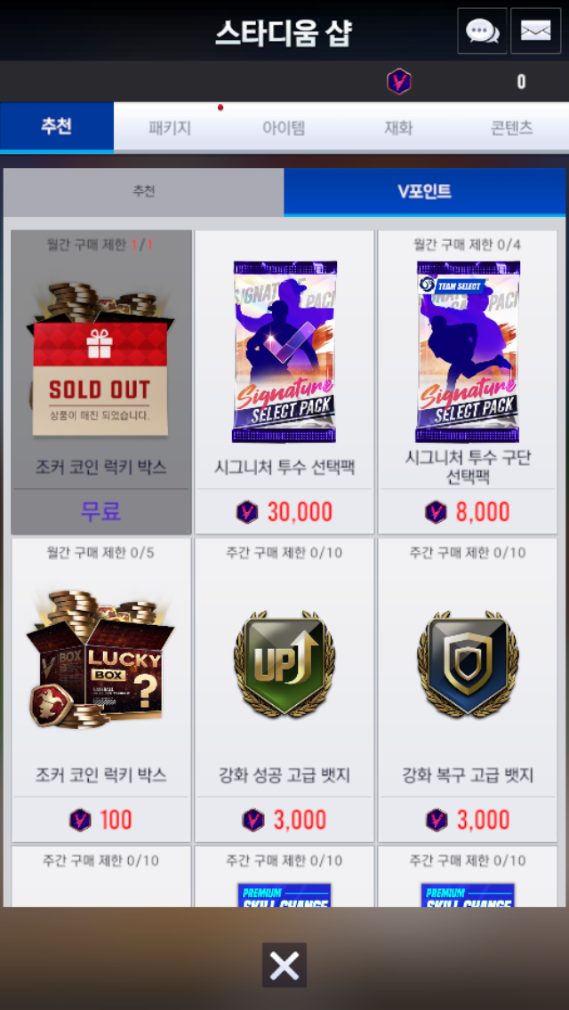
Task: Switch to the gray 추천 sub-tab
Action: [144, 192]
